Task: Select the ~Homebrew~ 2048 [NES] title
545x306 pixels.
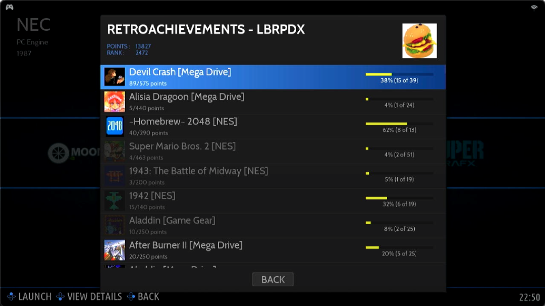Action: coord(183,121)
